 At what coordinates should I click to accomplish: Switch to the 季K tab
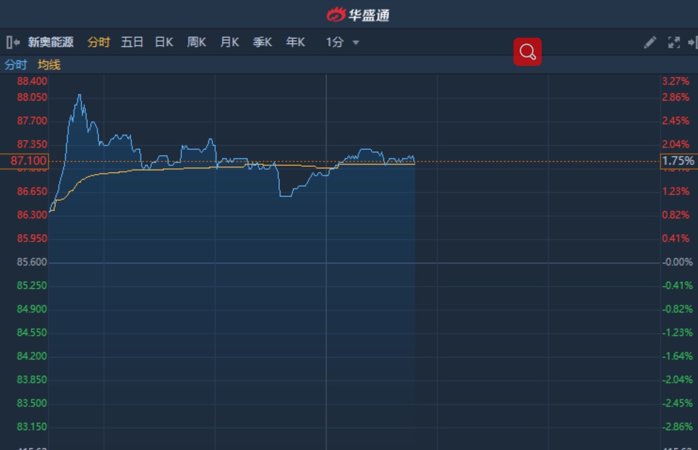click(262, 42)
